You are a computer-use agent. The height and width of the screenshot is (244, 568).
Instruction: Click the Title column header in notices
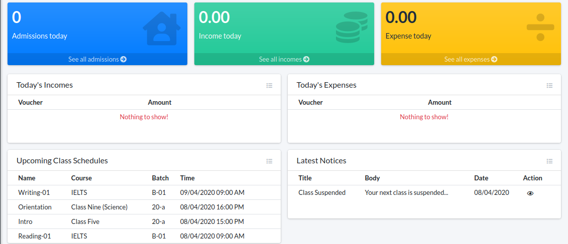point(305,178)
